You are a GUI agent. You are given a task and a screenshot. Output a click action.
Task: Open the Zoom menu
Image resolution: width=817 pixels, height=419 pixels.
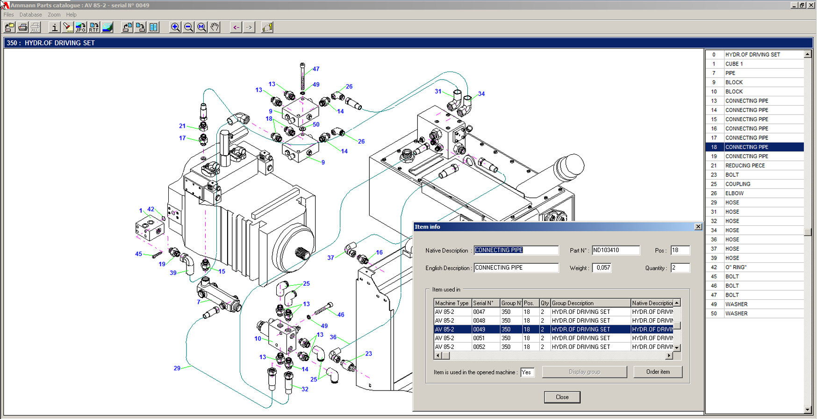click(54, 15)
